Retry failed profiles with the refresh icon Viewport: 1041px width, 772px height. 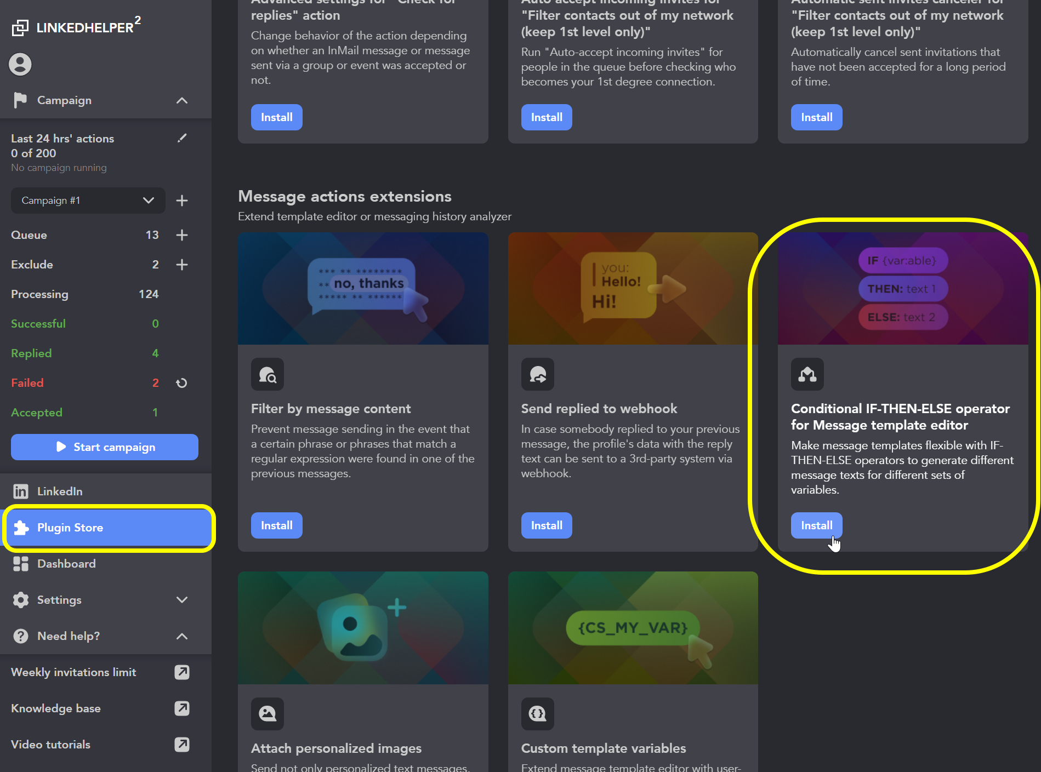182,383
